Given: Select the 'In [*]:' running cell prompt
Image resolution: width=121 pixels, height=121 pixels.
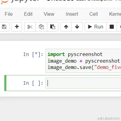Looking at the screenshot, I should 33,54.
